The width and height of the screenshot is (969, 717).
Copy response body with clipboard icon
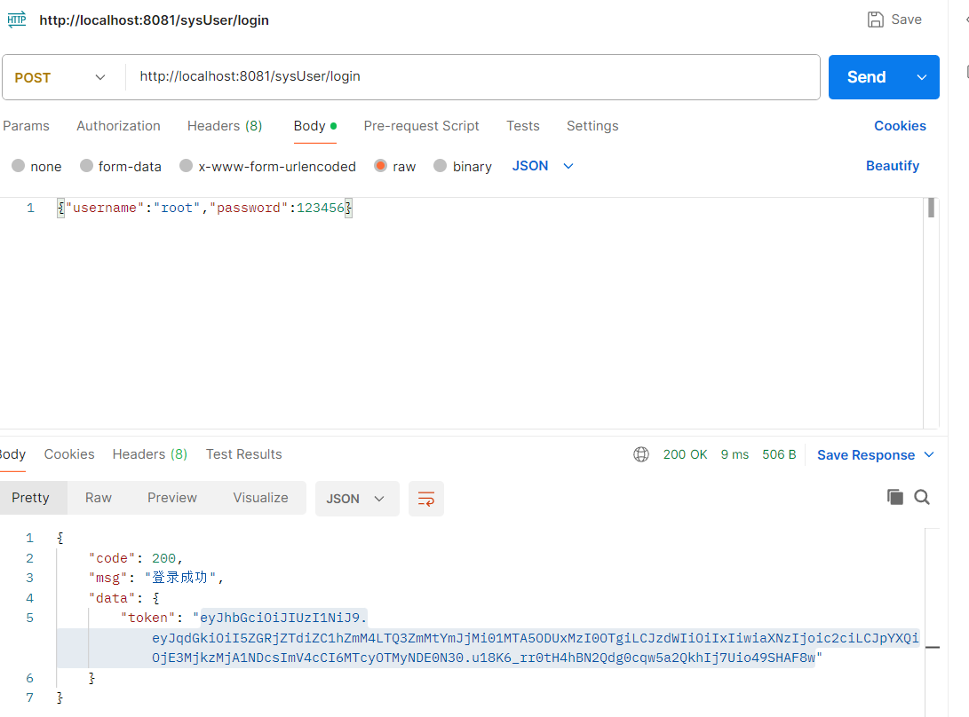[x=895, y=497]
